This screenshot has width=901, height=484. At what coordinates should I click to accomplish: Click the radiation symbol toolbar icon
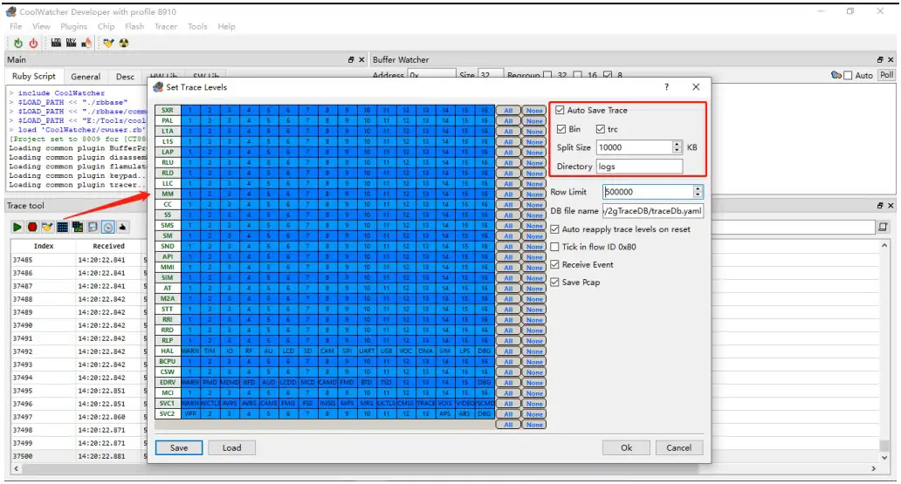(x=124, y=43)
